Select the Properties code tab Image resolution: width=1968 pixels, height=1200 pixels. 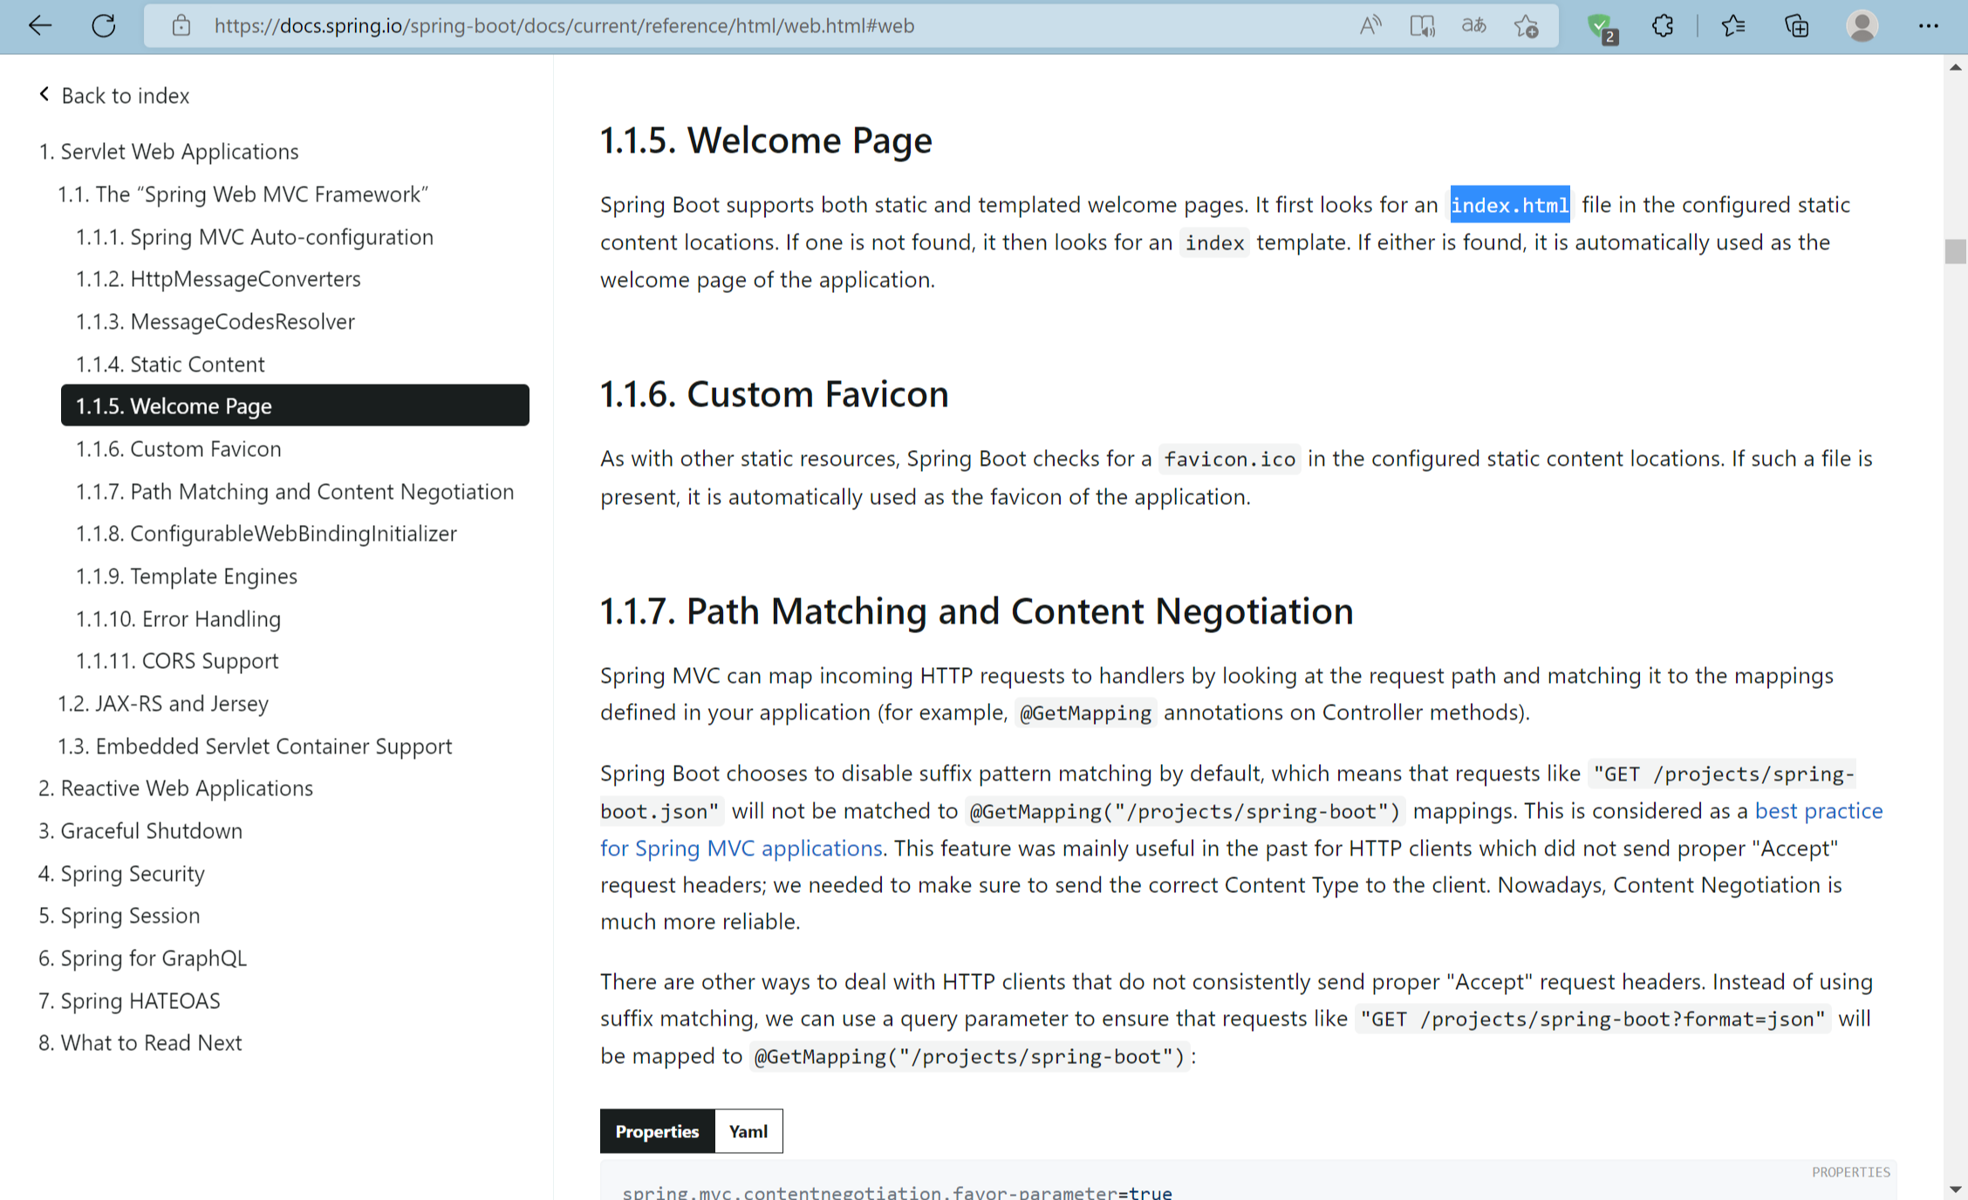tap(657, 1131)
